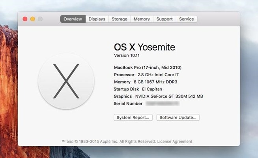Open the Displays tab
This screenshot has height=158, width=258.
[97, 19]
